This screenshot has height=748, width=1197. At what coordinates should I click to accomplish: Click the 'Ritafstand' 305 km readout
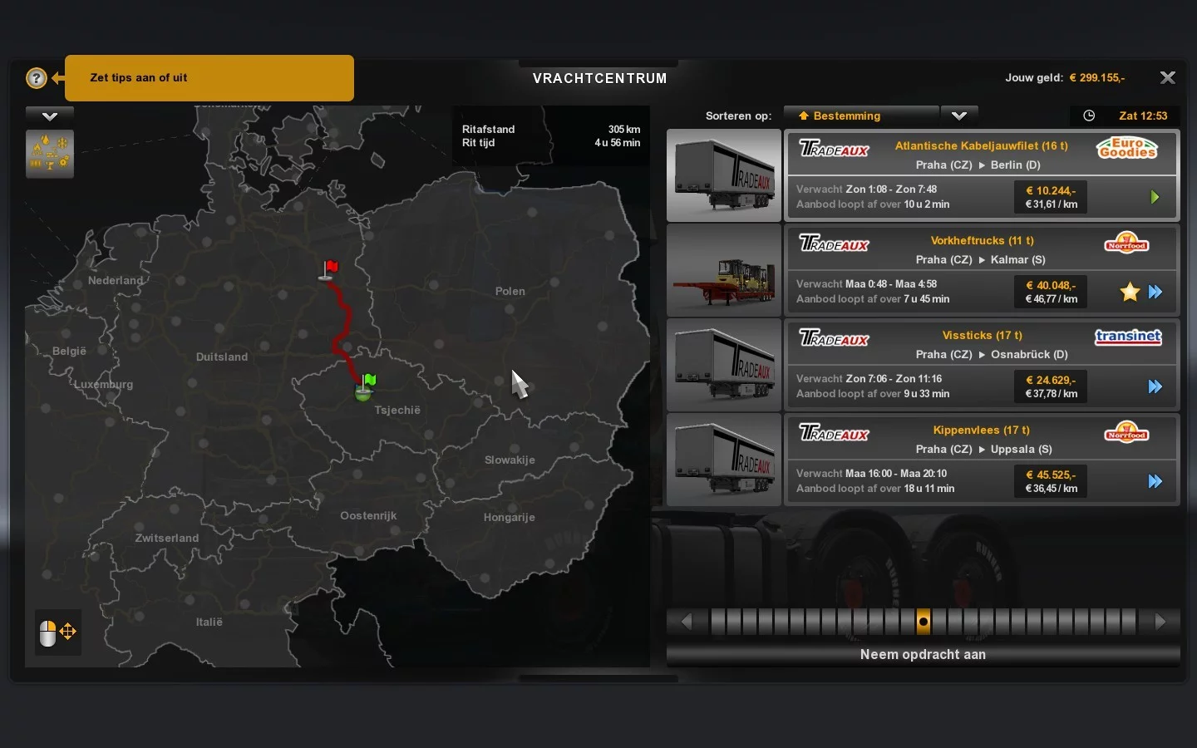click(x=551, y=130)
